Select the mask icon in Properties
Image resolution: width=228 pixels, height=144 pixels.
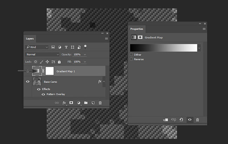tap(140, 37)
